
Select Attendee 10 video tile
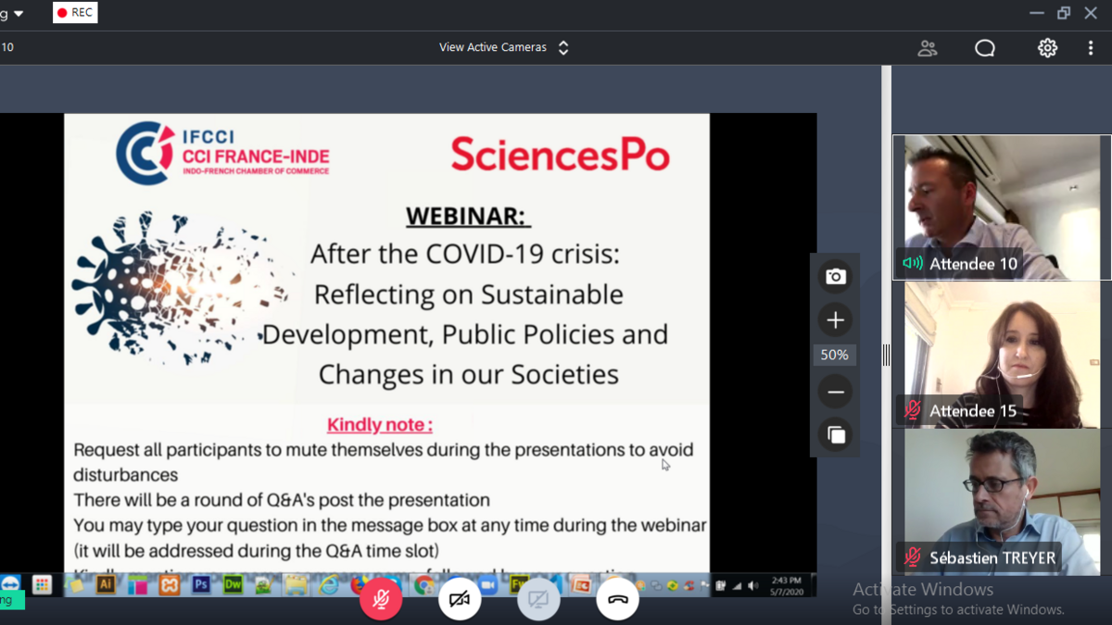click(1001, 206)
